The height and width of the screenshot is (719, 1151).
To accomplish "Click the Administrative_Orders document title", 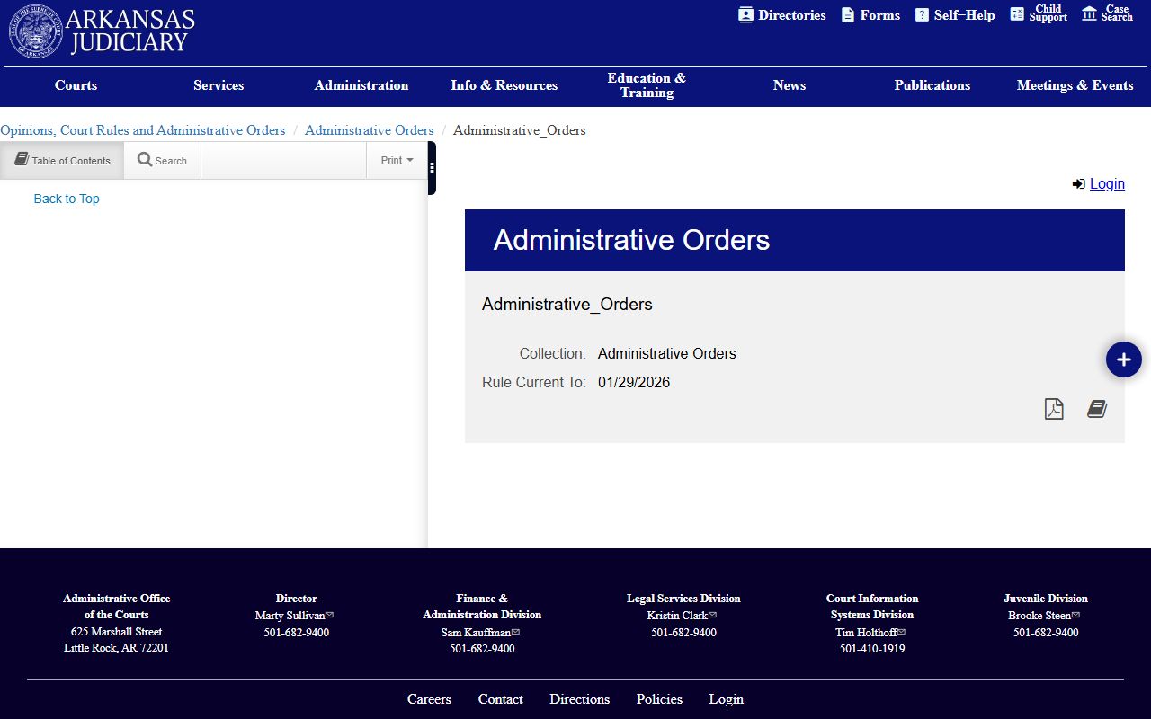I will coord(567,304).
